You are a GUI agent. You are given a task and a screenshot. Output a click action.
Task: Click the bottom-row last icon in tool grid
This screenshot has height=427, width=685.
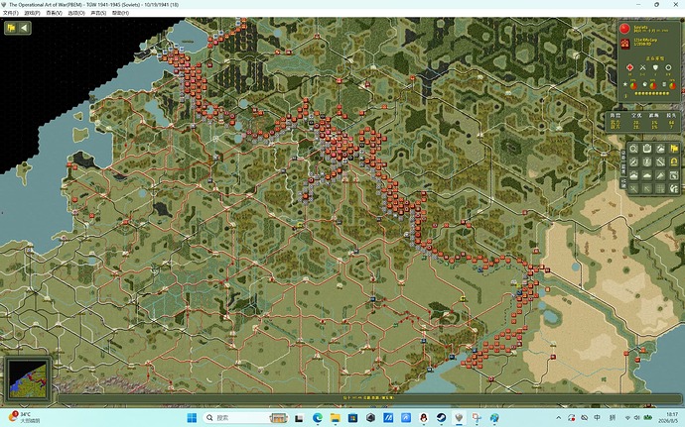click(674, 189)
